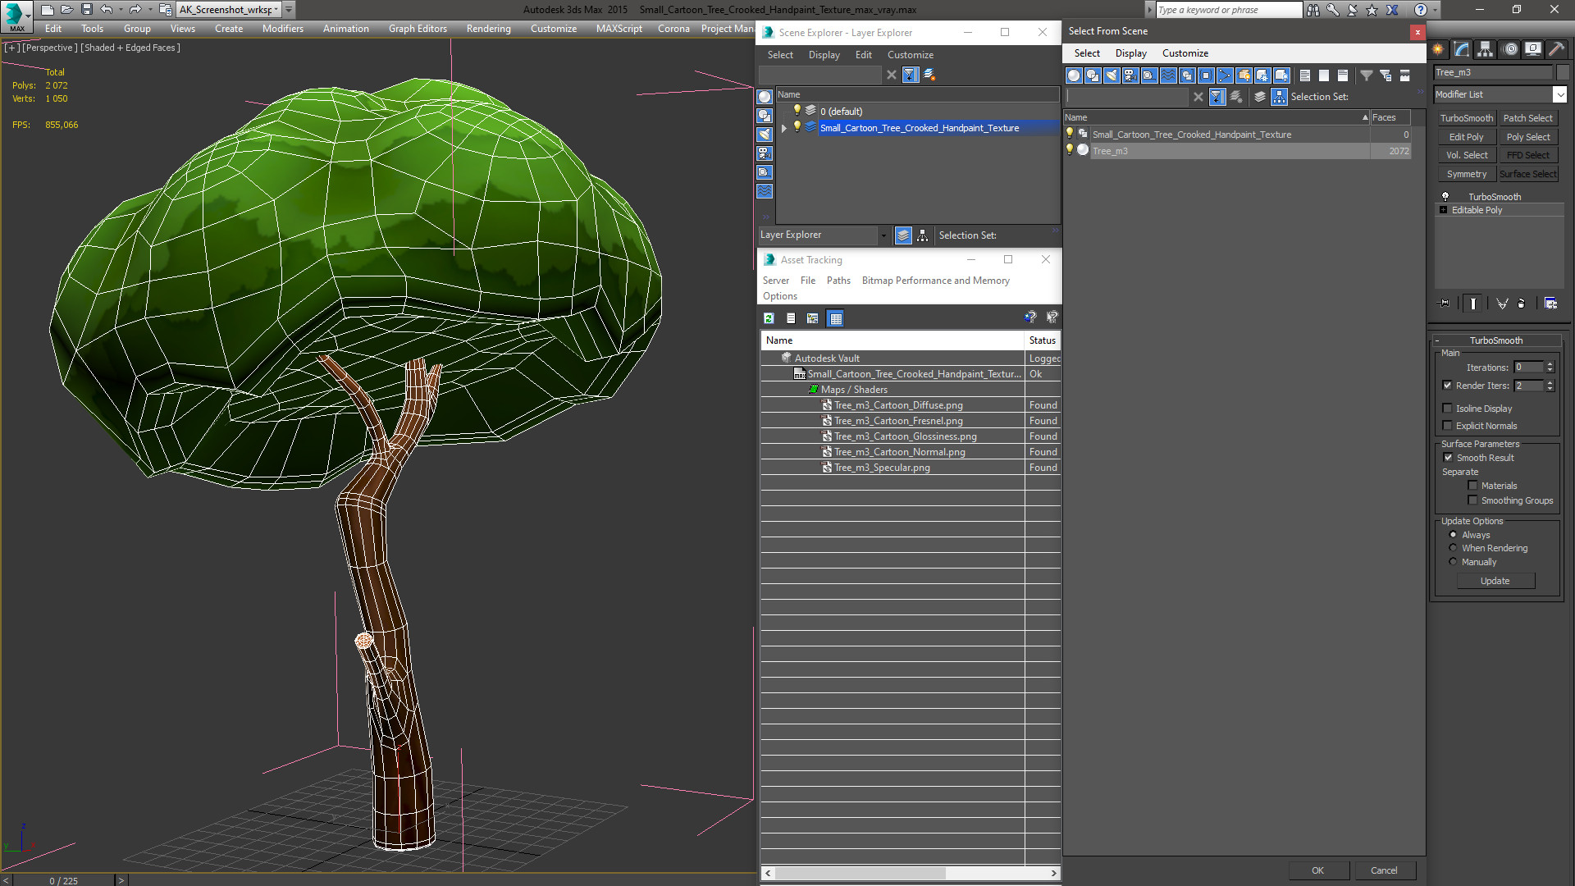The image size is (1575, 886).
Task: Toggle Smooth Result checkbox
Action: click(x=1448, y=458)
